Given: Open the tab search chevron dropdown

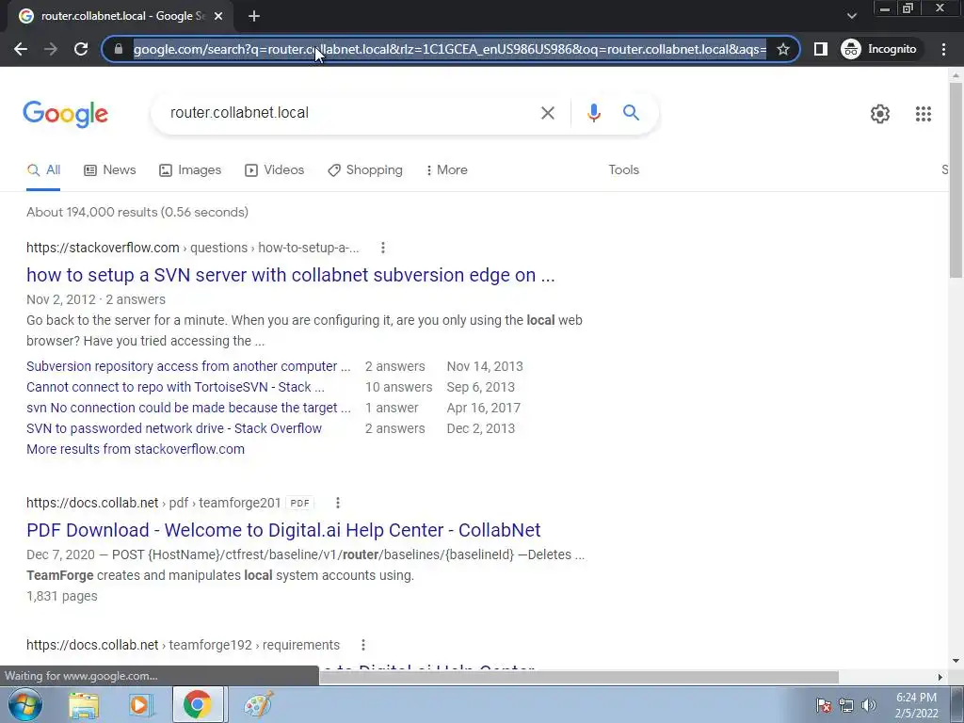Looking at the screenshot, I should pyautogui.click(x=851, y=16).
